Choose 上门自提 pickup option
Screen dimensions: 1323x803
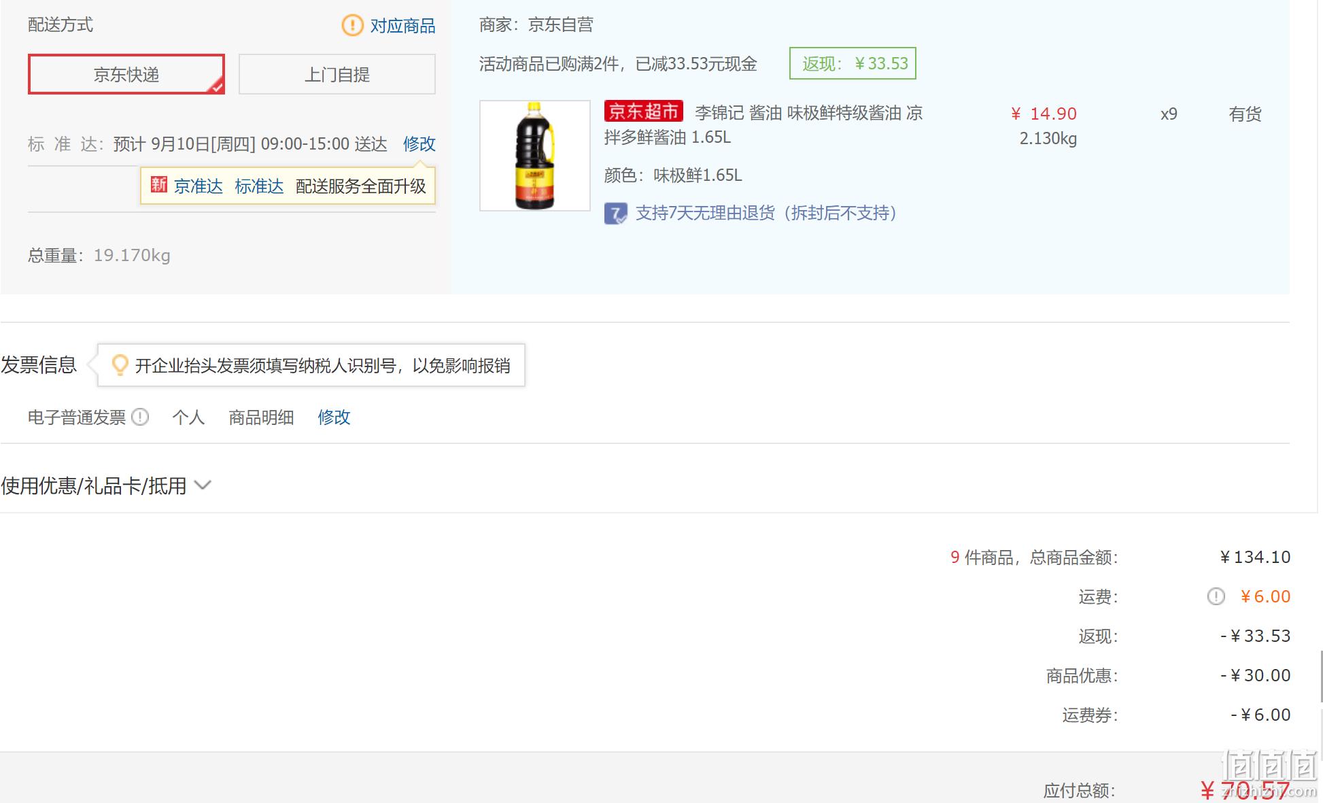click(x=337, y=74)
